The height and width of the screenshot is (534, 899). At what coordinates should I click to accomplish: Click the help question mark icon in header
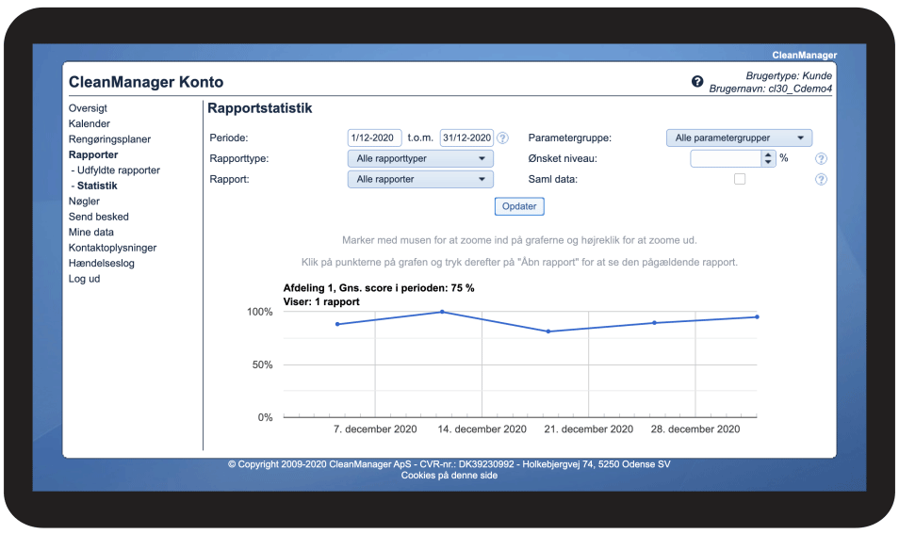tap(697, 83)
